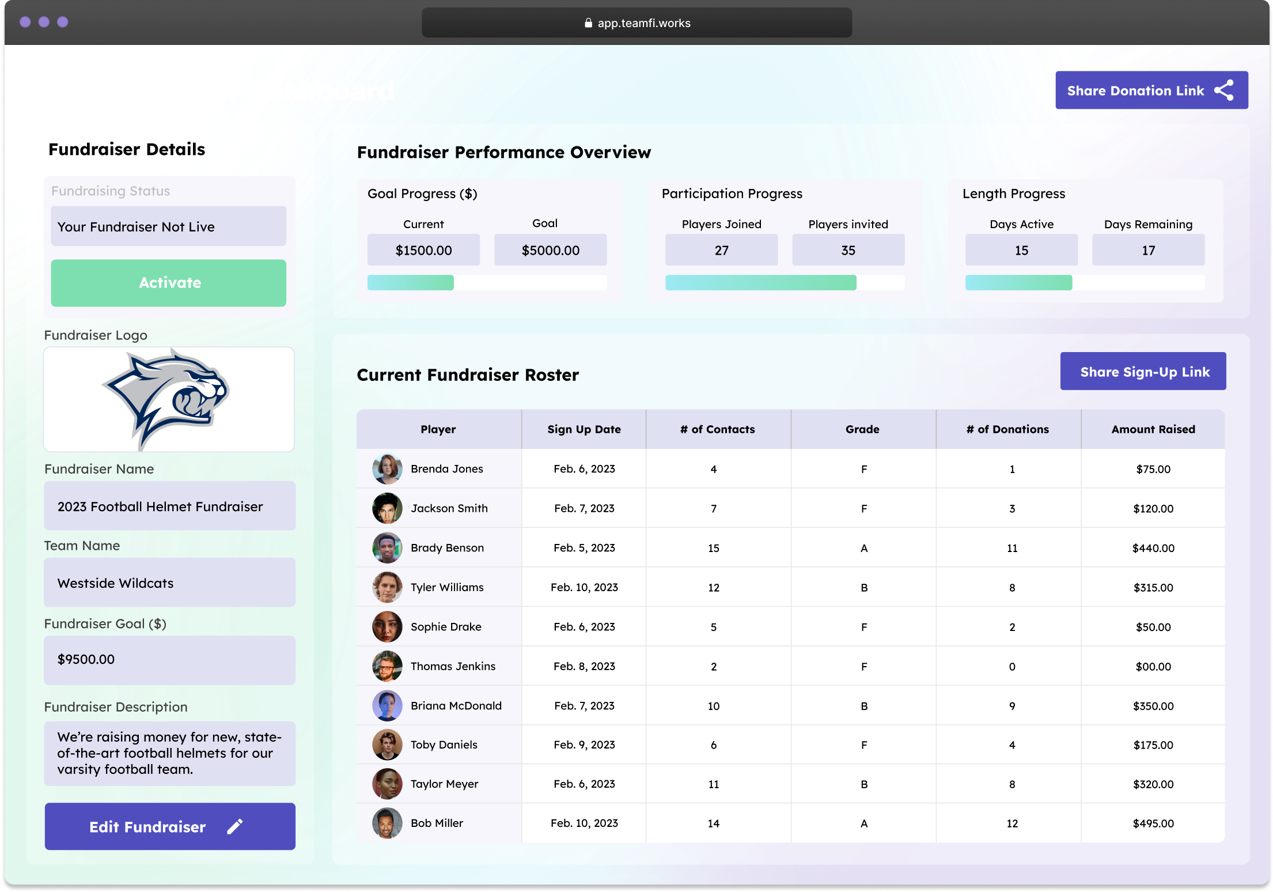The width and height of the screenshot is (1273, 892).
Task: Click the Wildcats fundraiser logo image
Action: [169, 399]
